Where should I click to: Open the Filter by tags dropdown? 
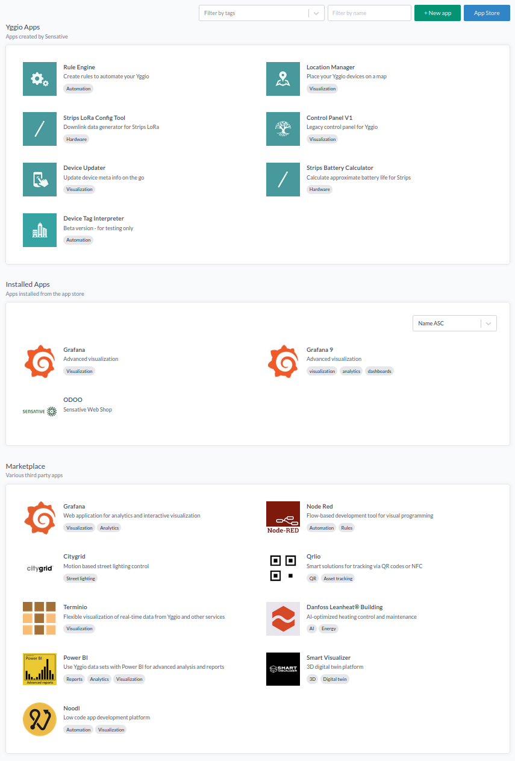point(261,13)
